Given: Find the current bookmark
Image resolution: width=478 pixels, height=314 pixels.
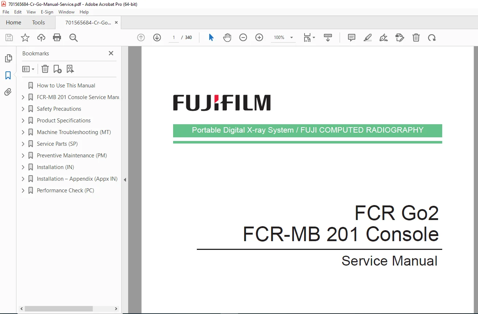Looking at the screenshot, I should point(70,69).
